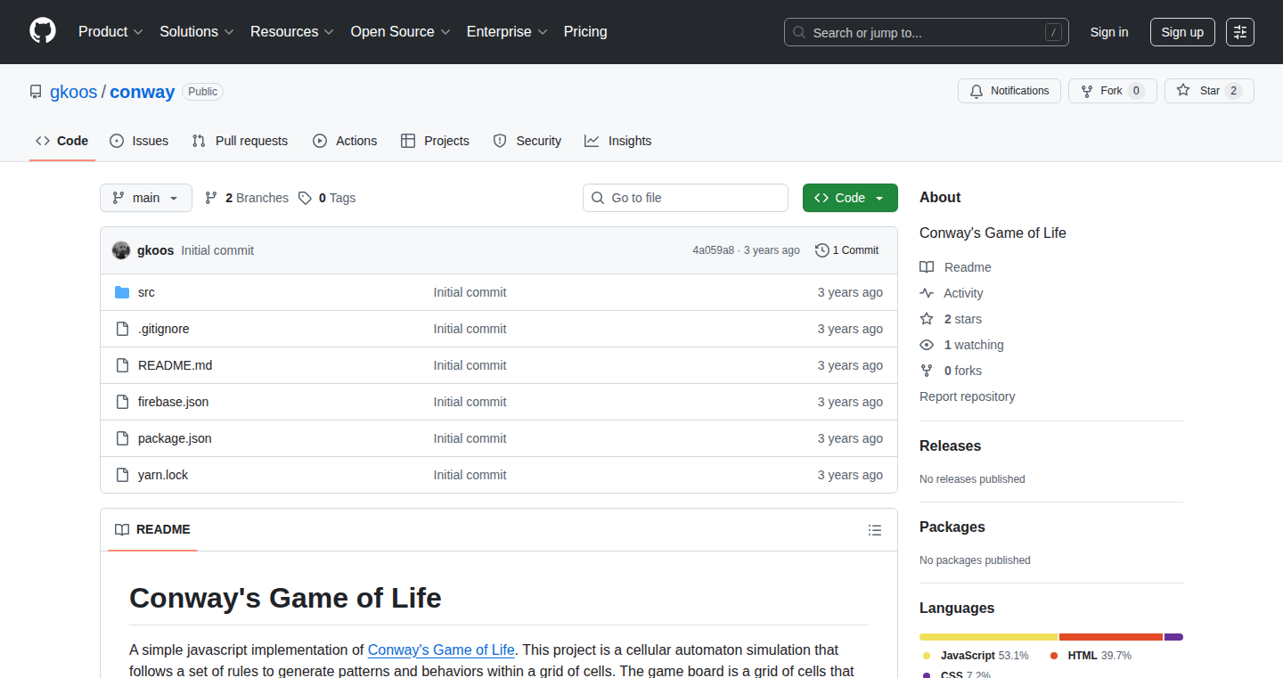Star the conway repository
1283x678 pixels.
(x=1209, y=91)
